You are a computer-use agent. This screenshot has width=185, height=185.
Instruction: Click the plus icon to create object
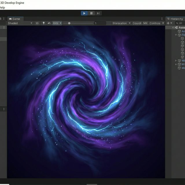(x=168, y=23)
